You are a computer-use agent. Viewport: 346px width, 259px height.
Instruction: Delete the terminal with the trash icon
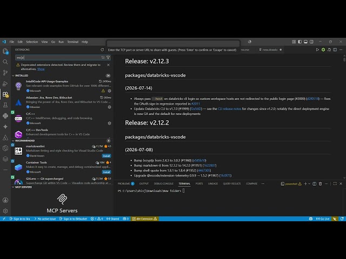coord(320,183)
